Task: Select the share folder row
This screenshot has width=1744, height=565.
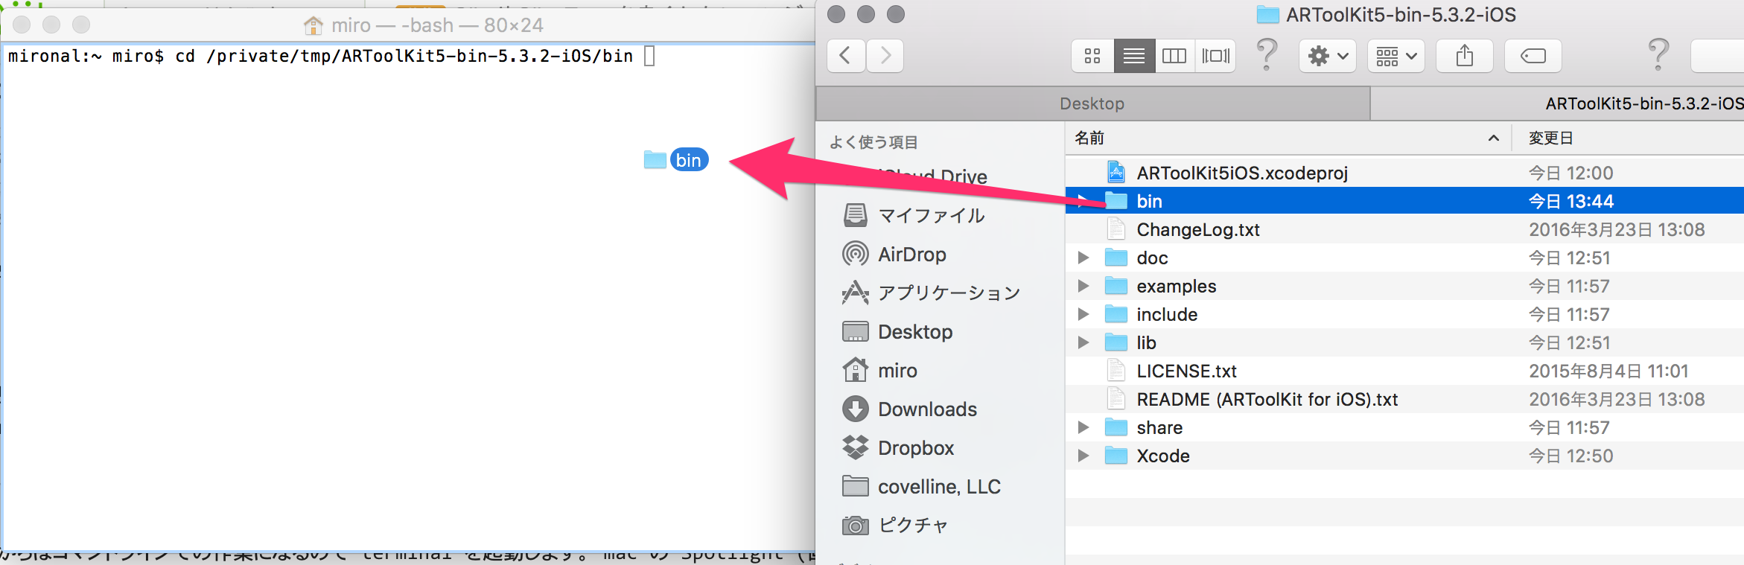Action: tap(1404, 428)
